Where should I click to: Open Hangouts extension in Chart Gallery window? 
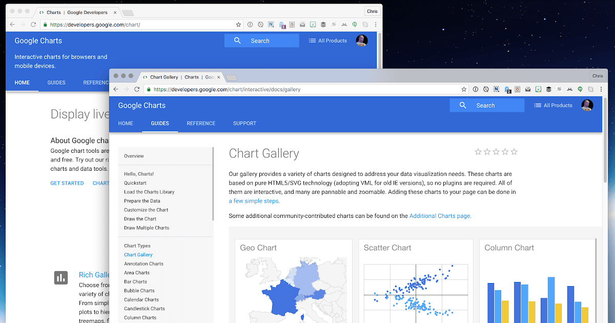click(580, 89)
